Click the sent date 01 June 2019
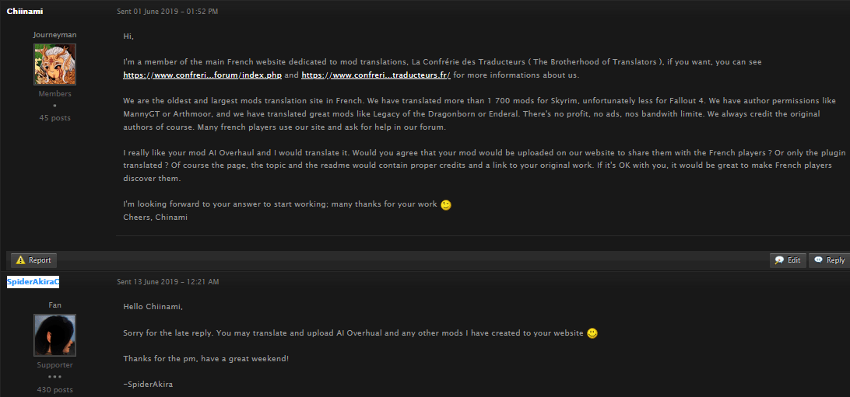This screenshot has height=397, width=850. pyautogui.click(x=167, y=12)
